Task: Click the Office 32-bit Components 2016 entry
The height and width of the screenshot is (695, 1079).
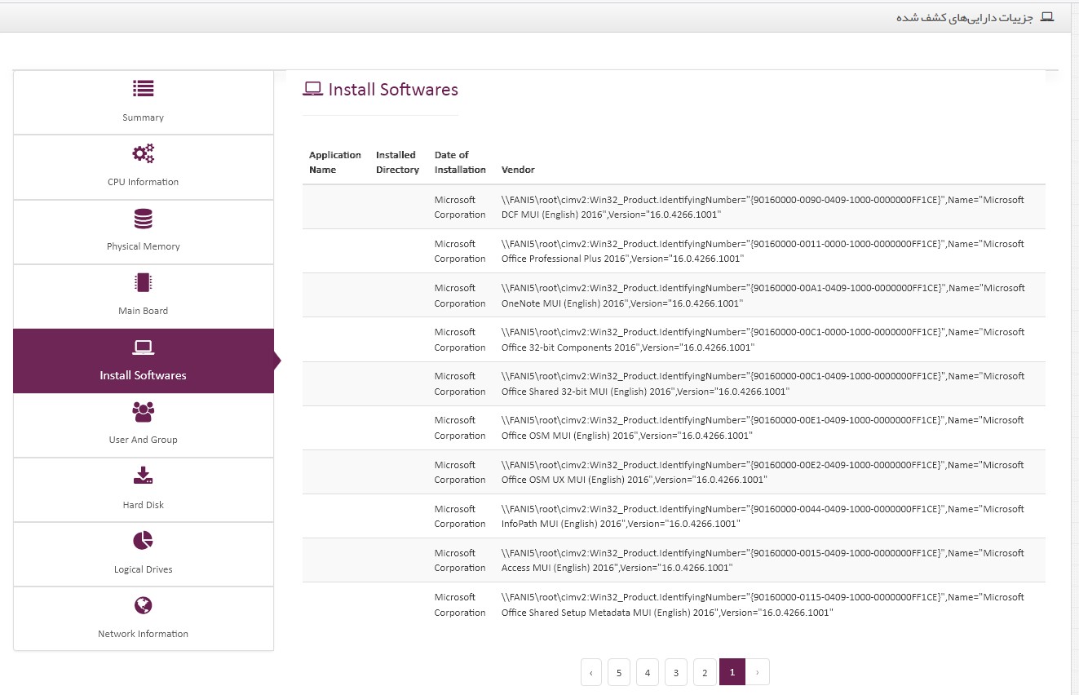Action: (x=763, y=339)
